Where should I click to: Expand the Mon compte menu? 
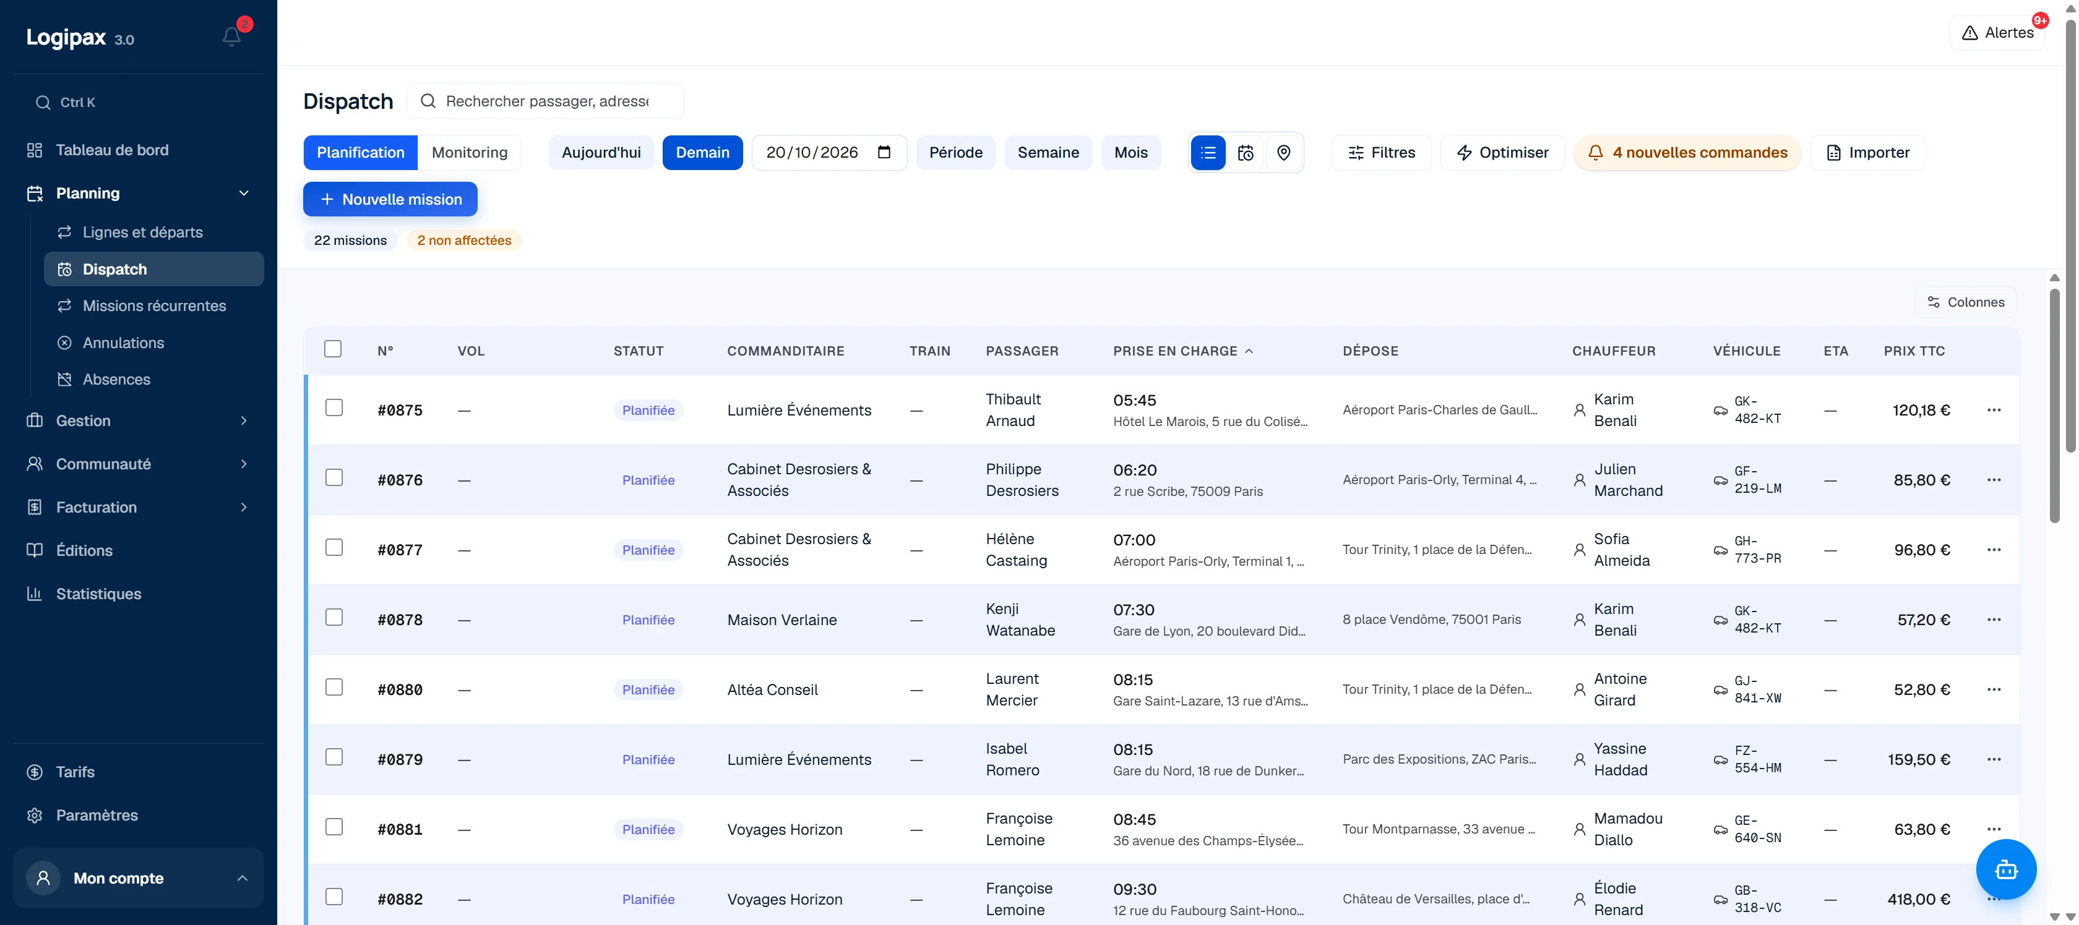pos(139,878)
